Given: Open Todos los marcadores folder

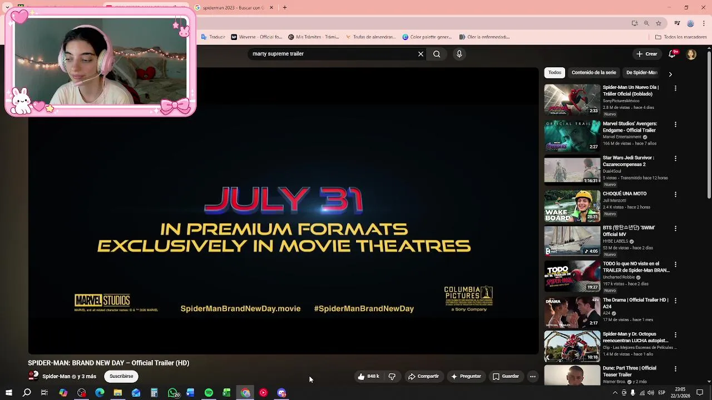Looking at the screenshot, I should click(681, 37).
